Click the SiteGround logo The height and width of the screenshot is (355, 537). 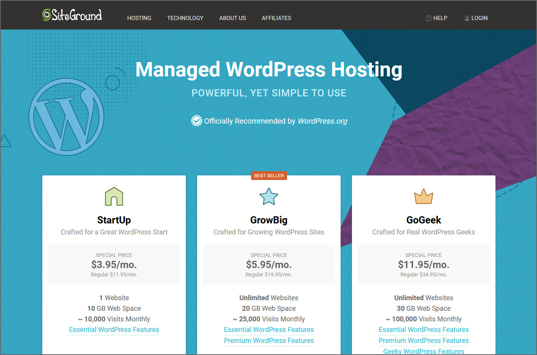coord(72,15)
